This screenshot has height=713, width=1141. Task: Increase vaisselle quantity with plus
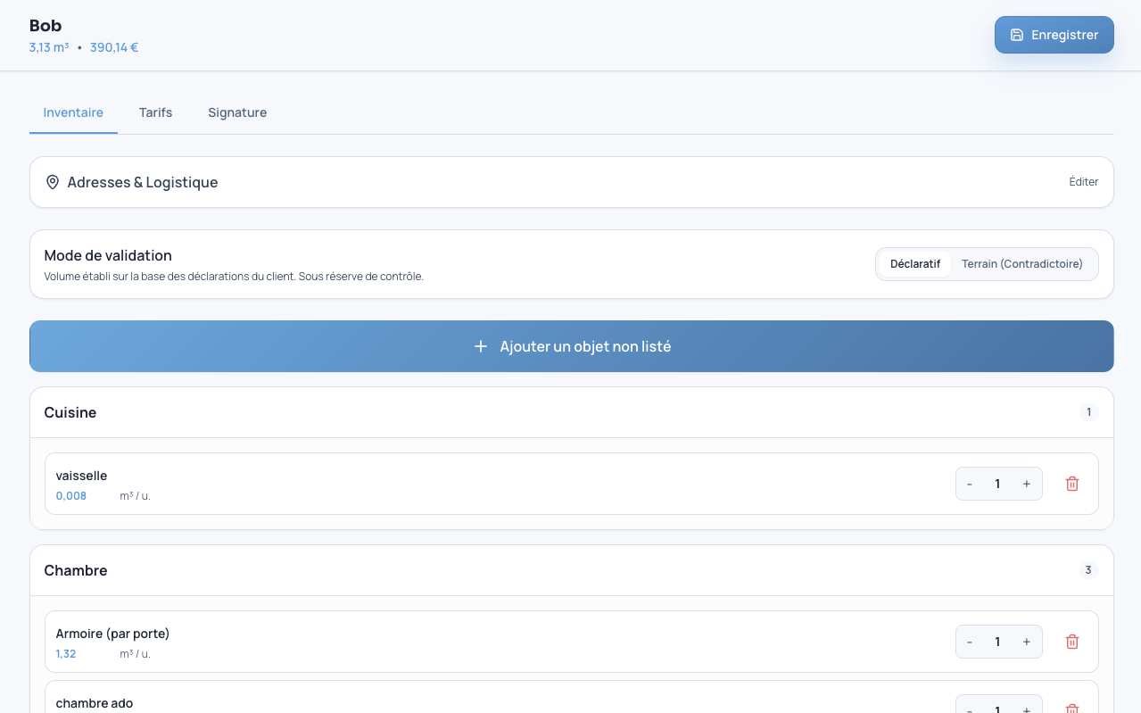point(1027,484)
